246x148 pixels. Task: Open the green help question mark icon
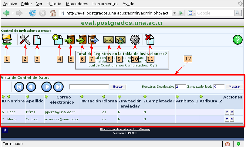click(238, 40)
